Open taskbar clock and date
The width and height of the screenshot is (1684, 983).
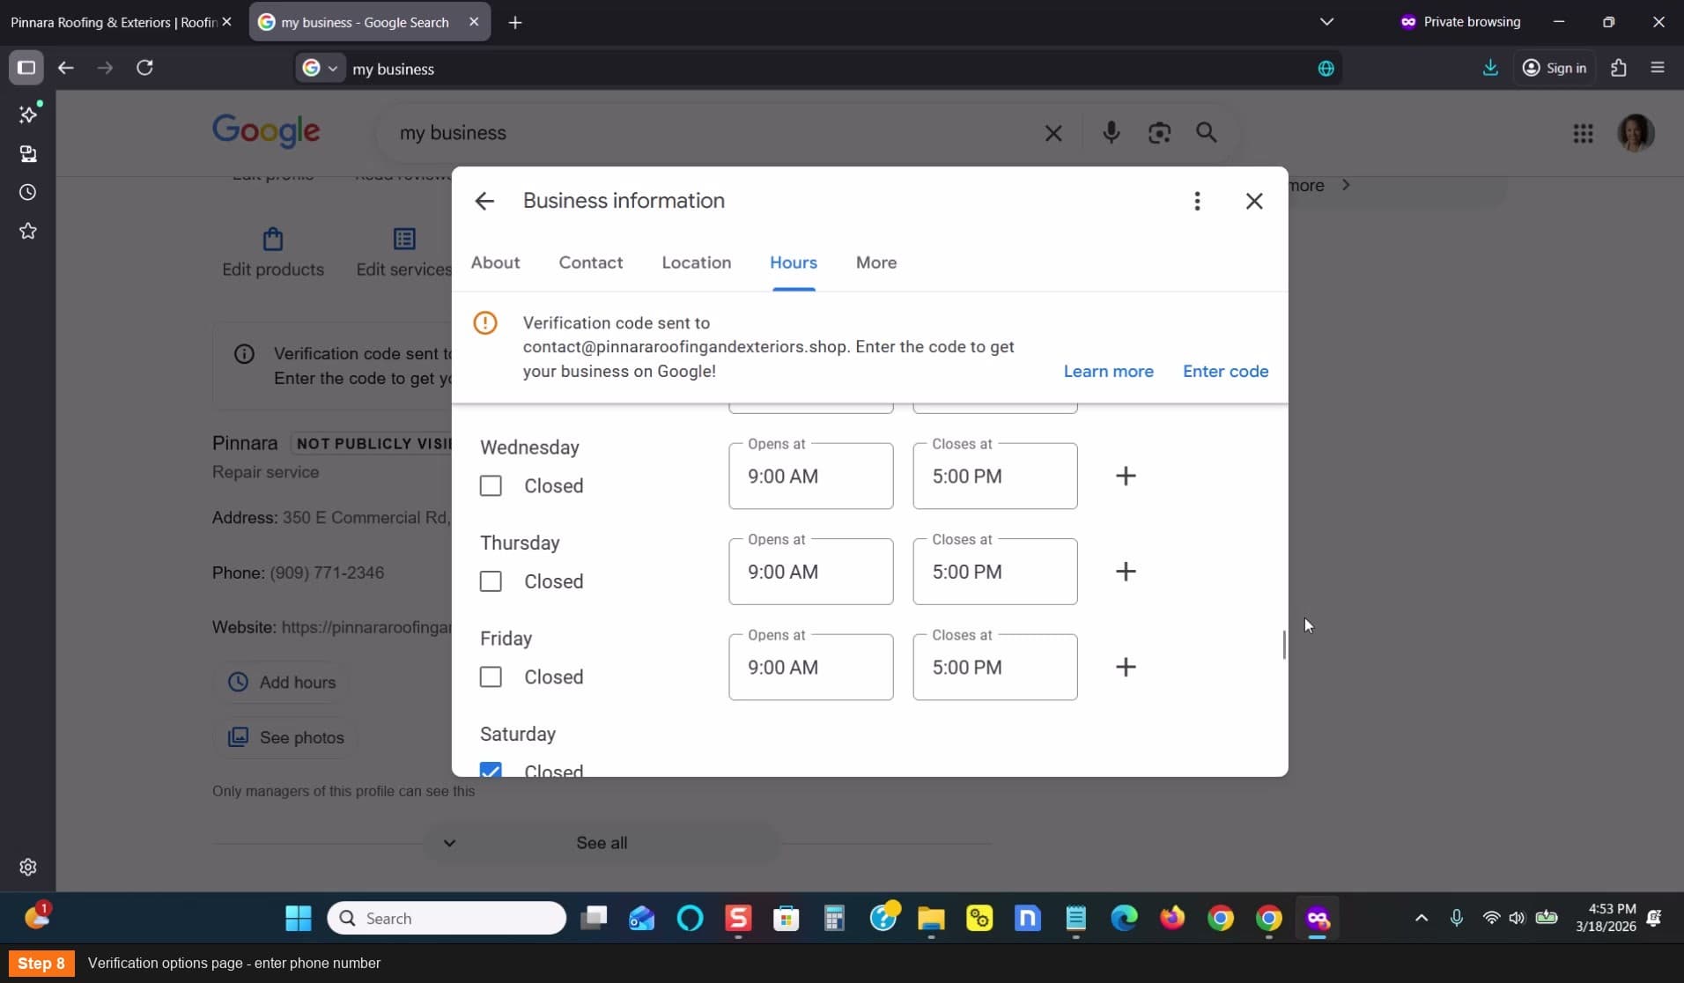(1606, 918)
